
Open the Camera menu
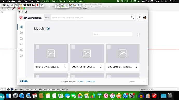(46, 1)
